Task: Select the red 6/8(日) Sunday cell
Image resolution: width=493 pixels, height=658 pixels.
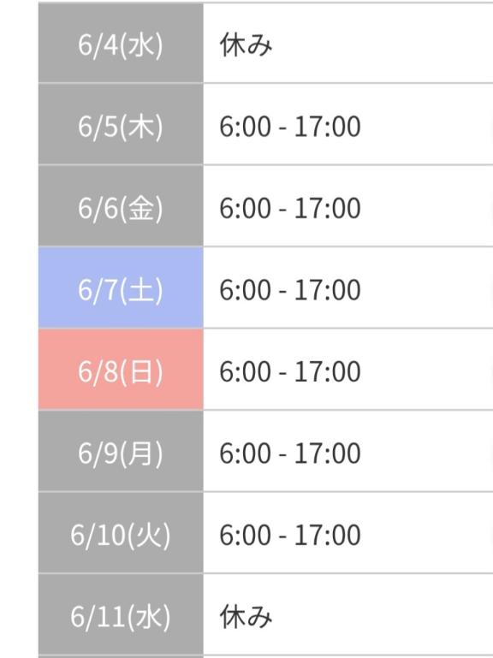Action: click(x=121, y=370)
